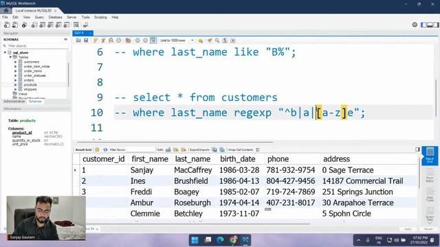Export the recordset to an external file

click(214, 150)
